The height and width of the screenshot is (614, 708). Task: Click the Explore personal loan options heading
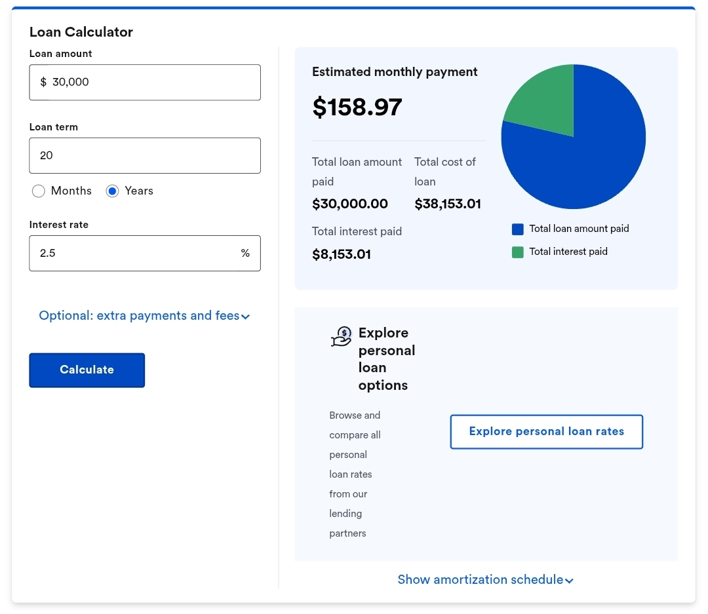click(387, 359)
